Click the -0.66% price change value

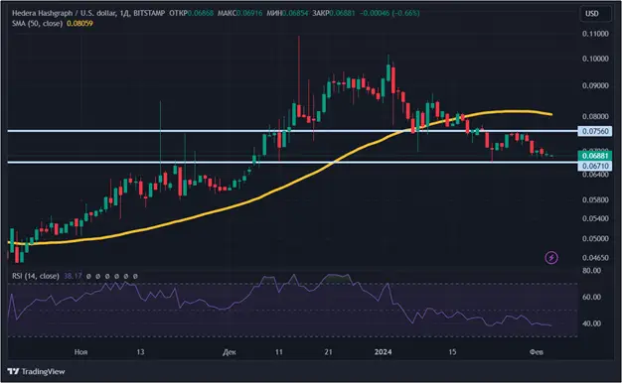(x=405, y=13)
